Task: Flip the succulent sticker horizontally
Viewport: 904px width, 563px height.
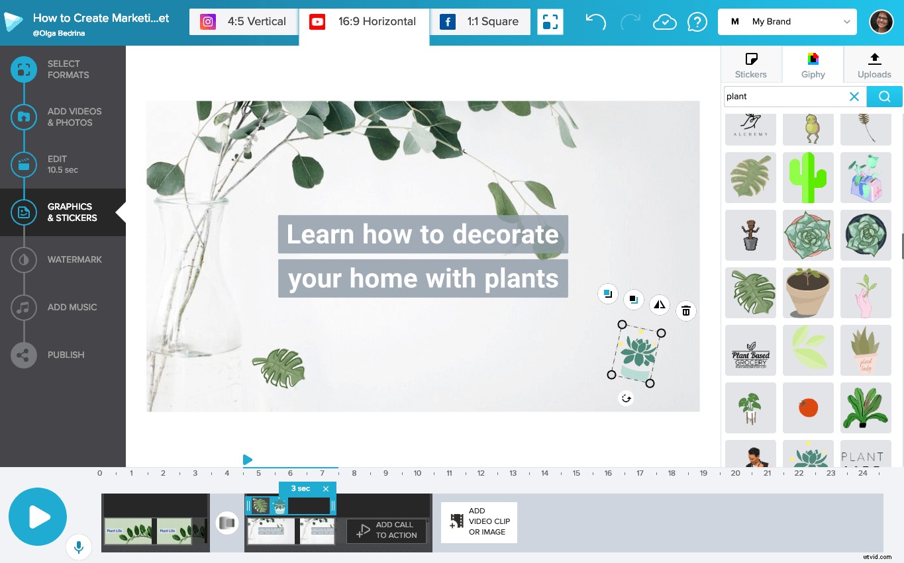Action: click(x=659, y=305)
